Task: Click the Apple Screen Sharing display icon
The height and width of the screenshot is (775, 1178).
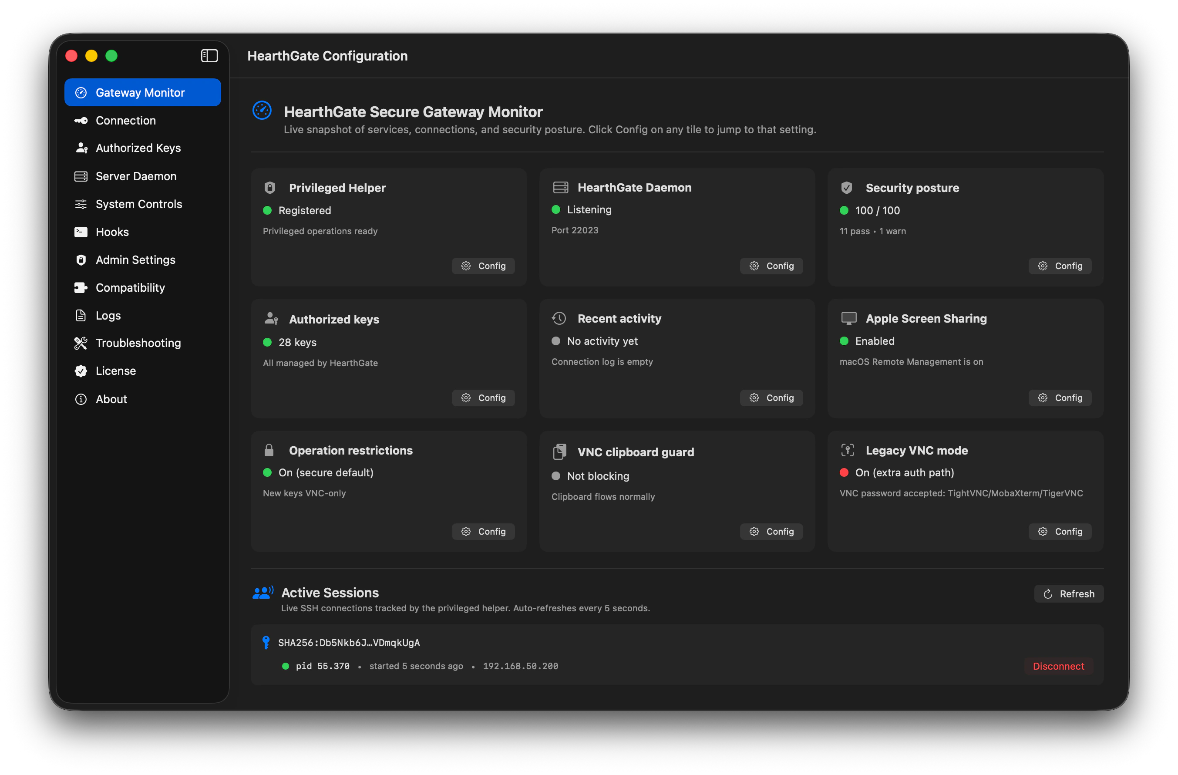Action: [x=848, y=318]
